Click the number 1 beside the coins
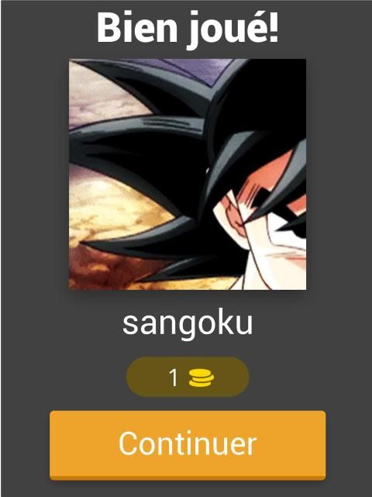This screenshot has width=372, height=497. (173, 378)
